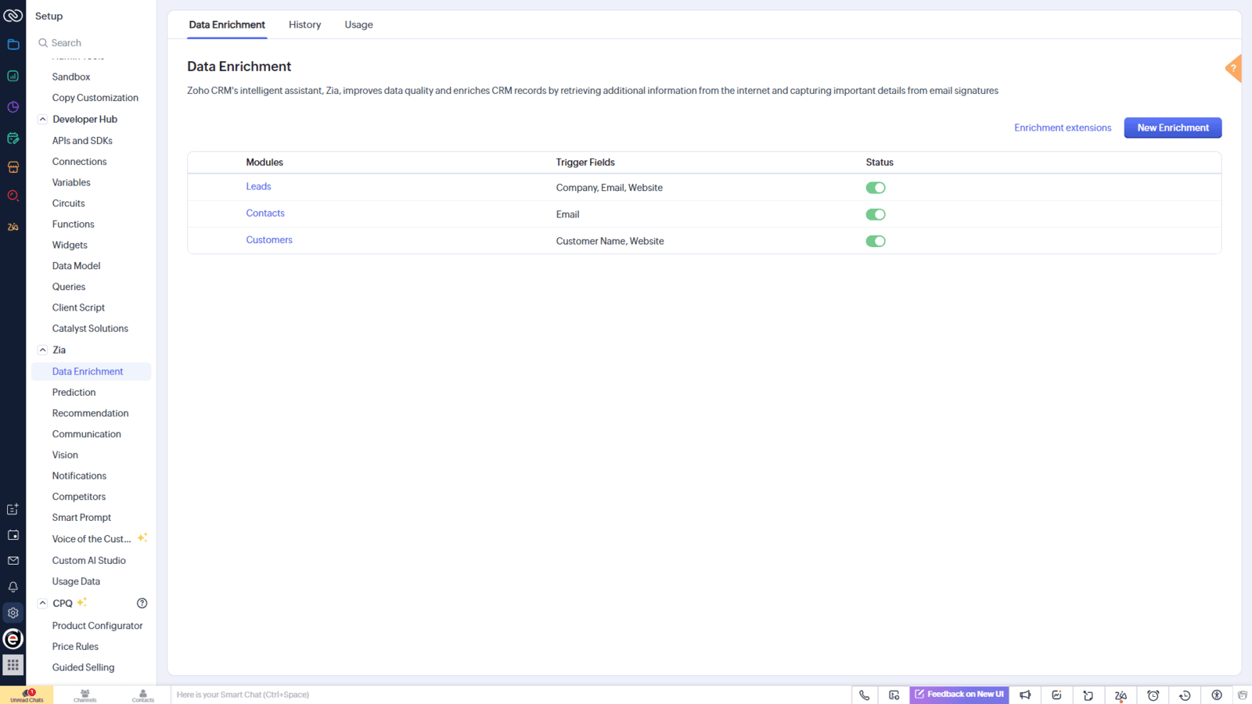
Task: Open the recent history icon in bottom bar
Action: (1185, 695)
